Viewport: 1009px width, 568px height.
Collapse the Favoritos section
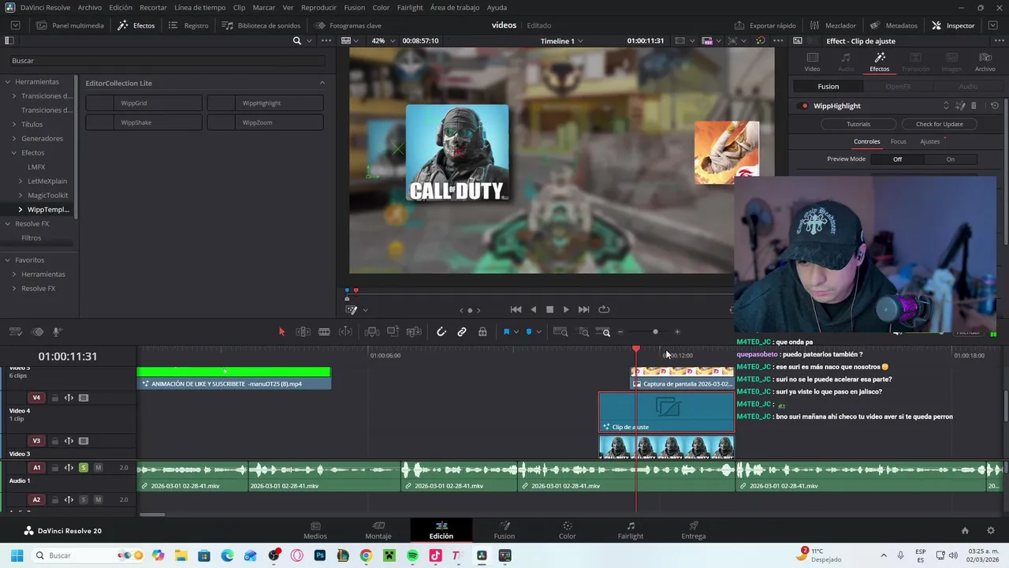7,260
